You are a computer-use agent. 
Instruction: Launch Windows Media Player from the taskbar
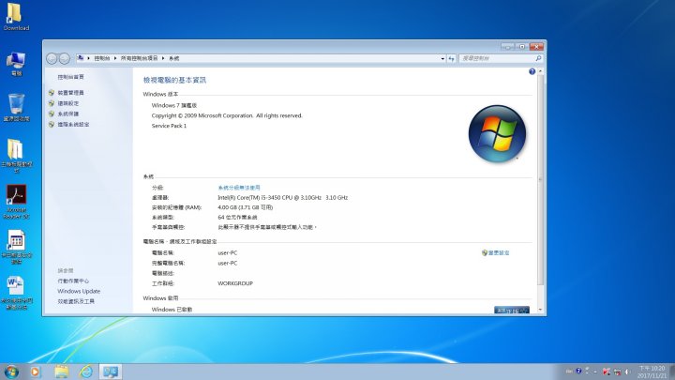[36, 372]
